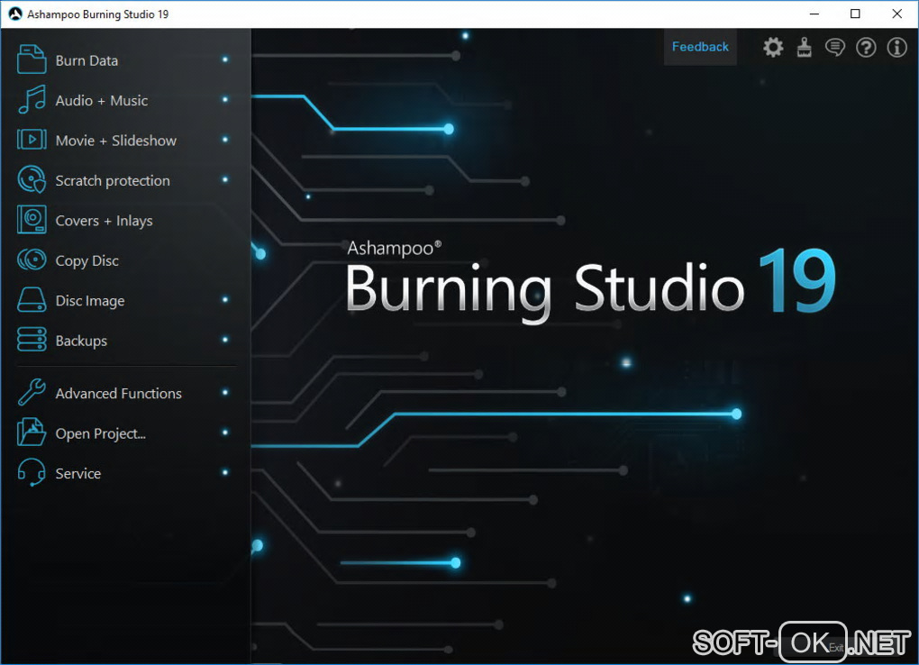The width and height of the screenshot is (919, 665).
Task: Click the Advanced Functions wrench icon
Action: coord(32,392)
